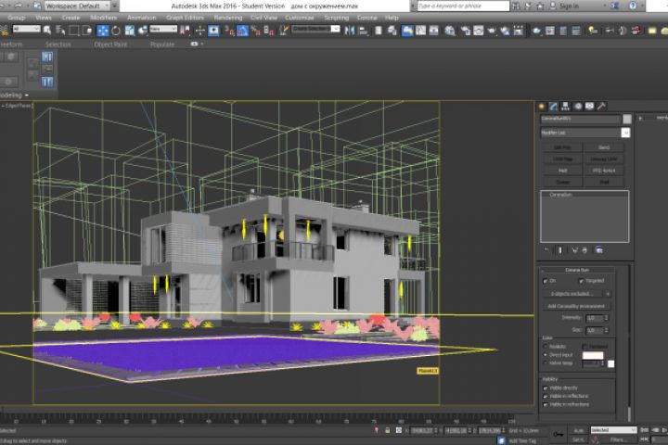Toggle the Corona Sun On checkbox
Viewport: 668px width, 445px height.
pyautogui.click(x=544, y=280)
